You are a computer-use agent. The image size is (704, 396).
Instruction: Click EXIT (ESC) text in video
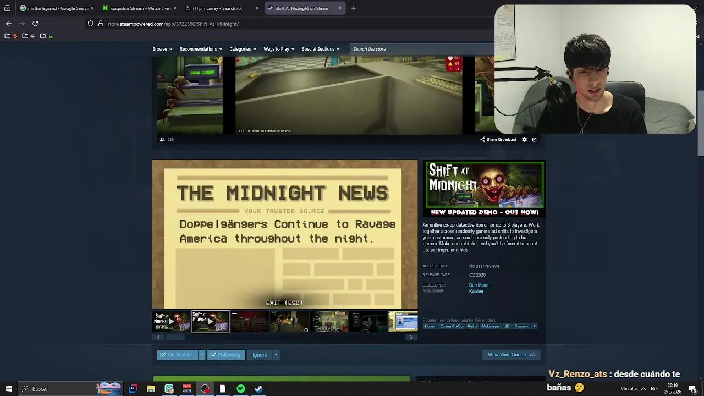[284, 303]
